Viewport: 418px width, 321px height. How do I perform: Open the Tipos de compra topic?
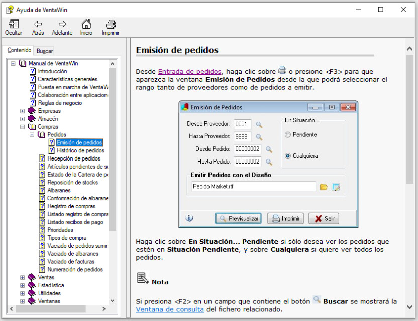pos(67,238)
